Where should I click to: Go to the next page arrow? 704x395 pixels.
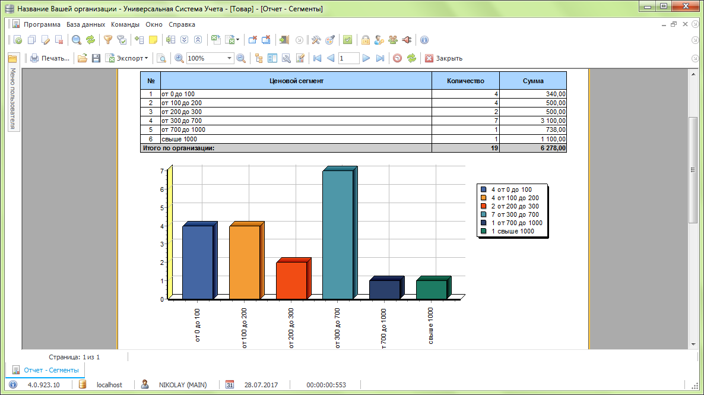coord(366,58)
